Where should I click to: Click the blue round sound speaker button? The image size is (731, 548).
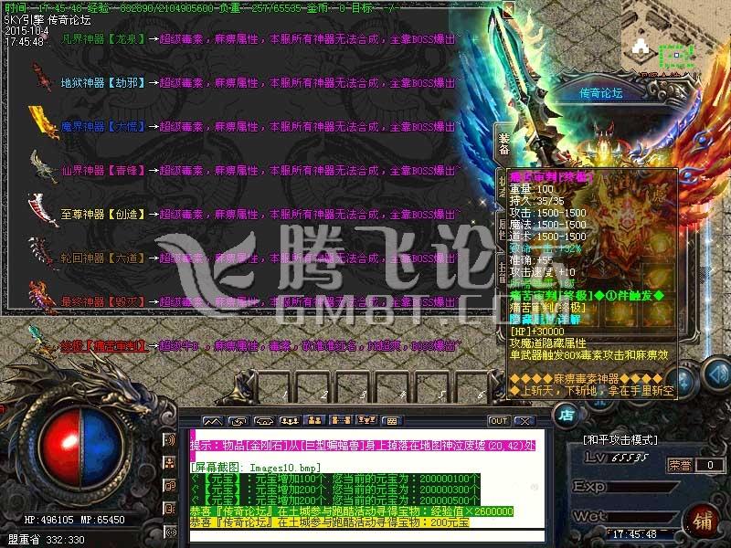point(717,373)
